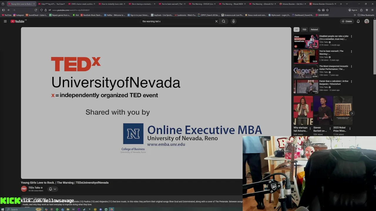Open the SoundCloud bookmark

coord(36,15)
